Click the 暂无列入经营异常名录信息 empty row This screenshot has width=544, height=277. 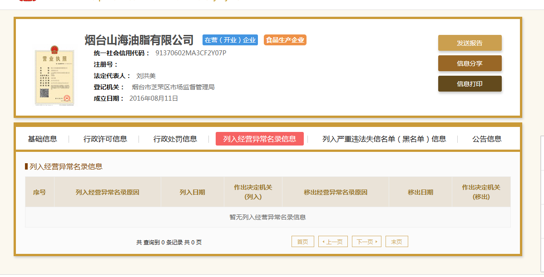click(x=268, y=217)
